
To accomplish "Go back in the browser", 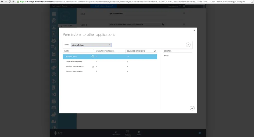I will click(2, 2).
